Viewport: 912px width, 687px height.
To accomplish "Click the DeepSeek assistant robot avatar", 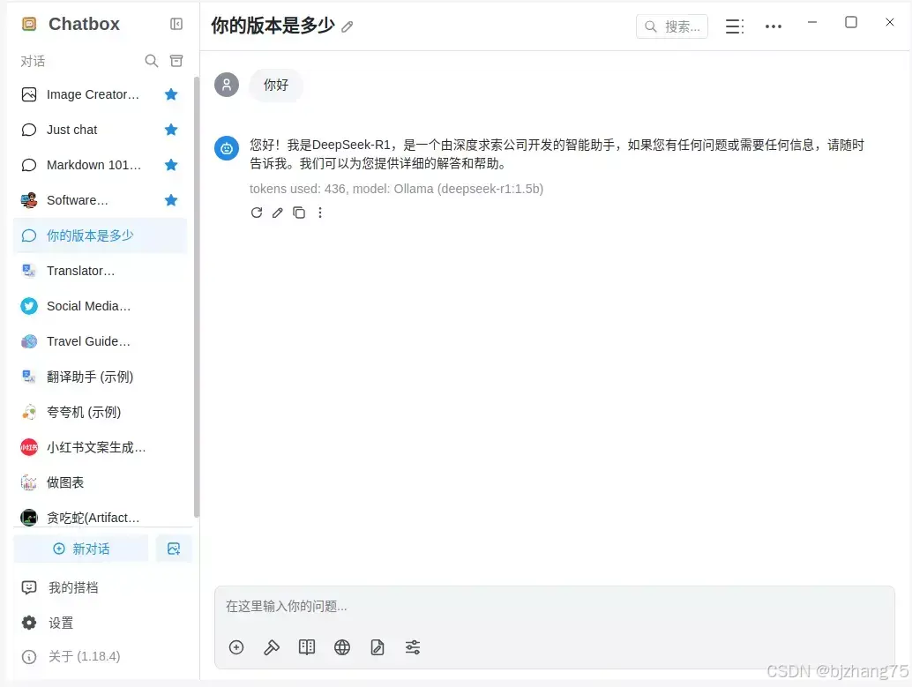I will click(x=227, y=148).
